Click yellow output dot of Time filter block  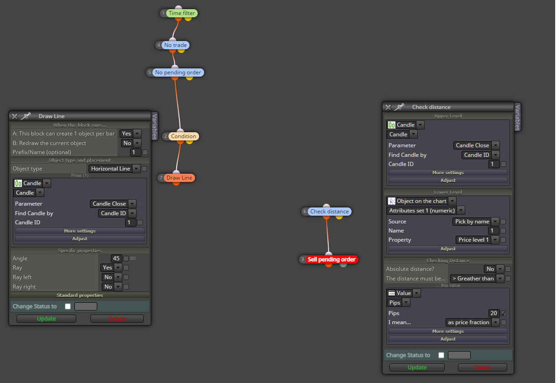[x=188, y=19]
